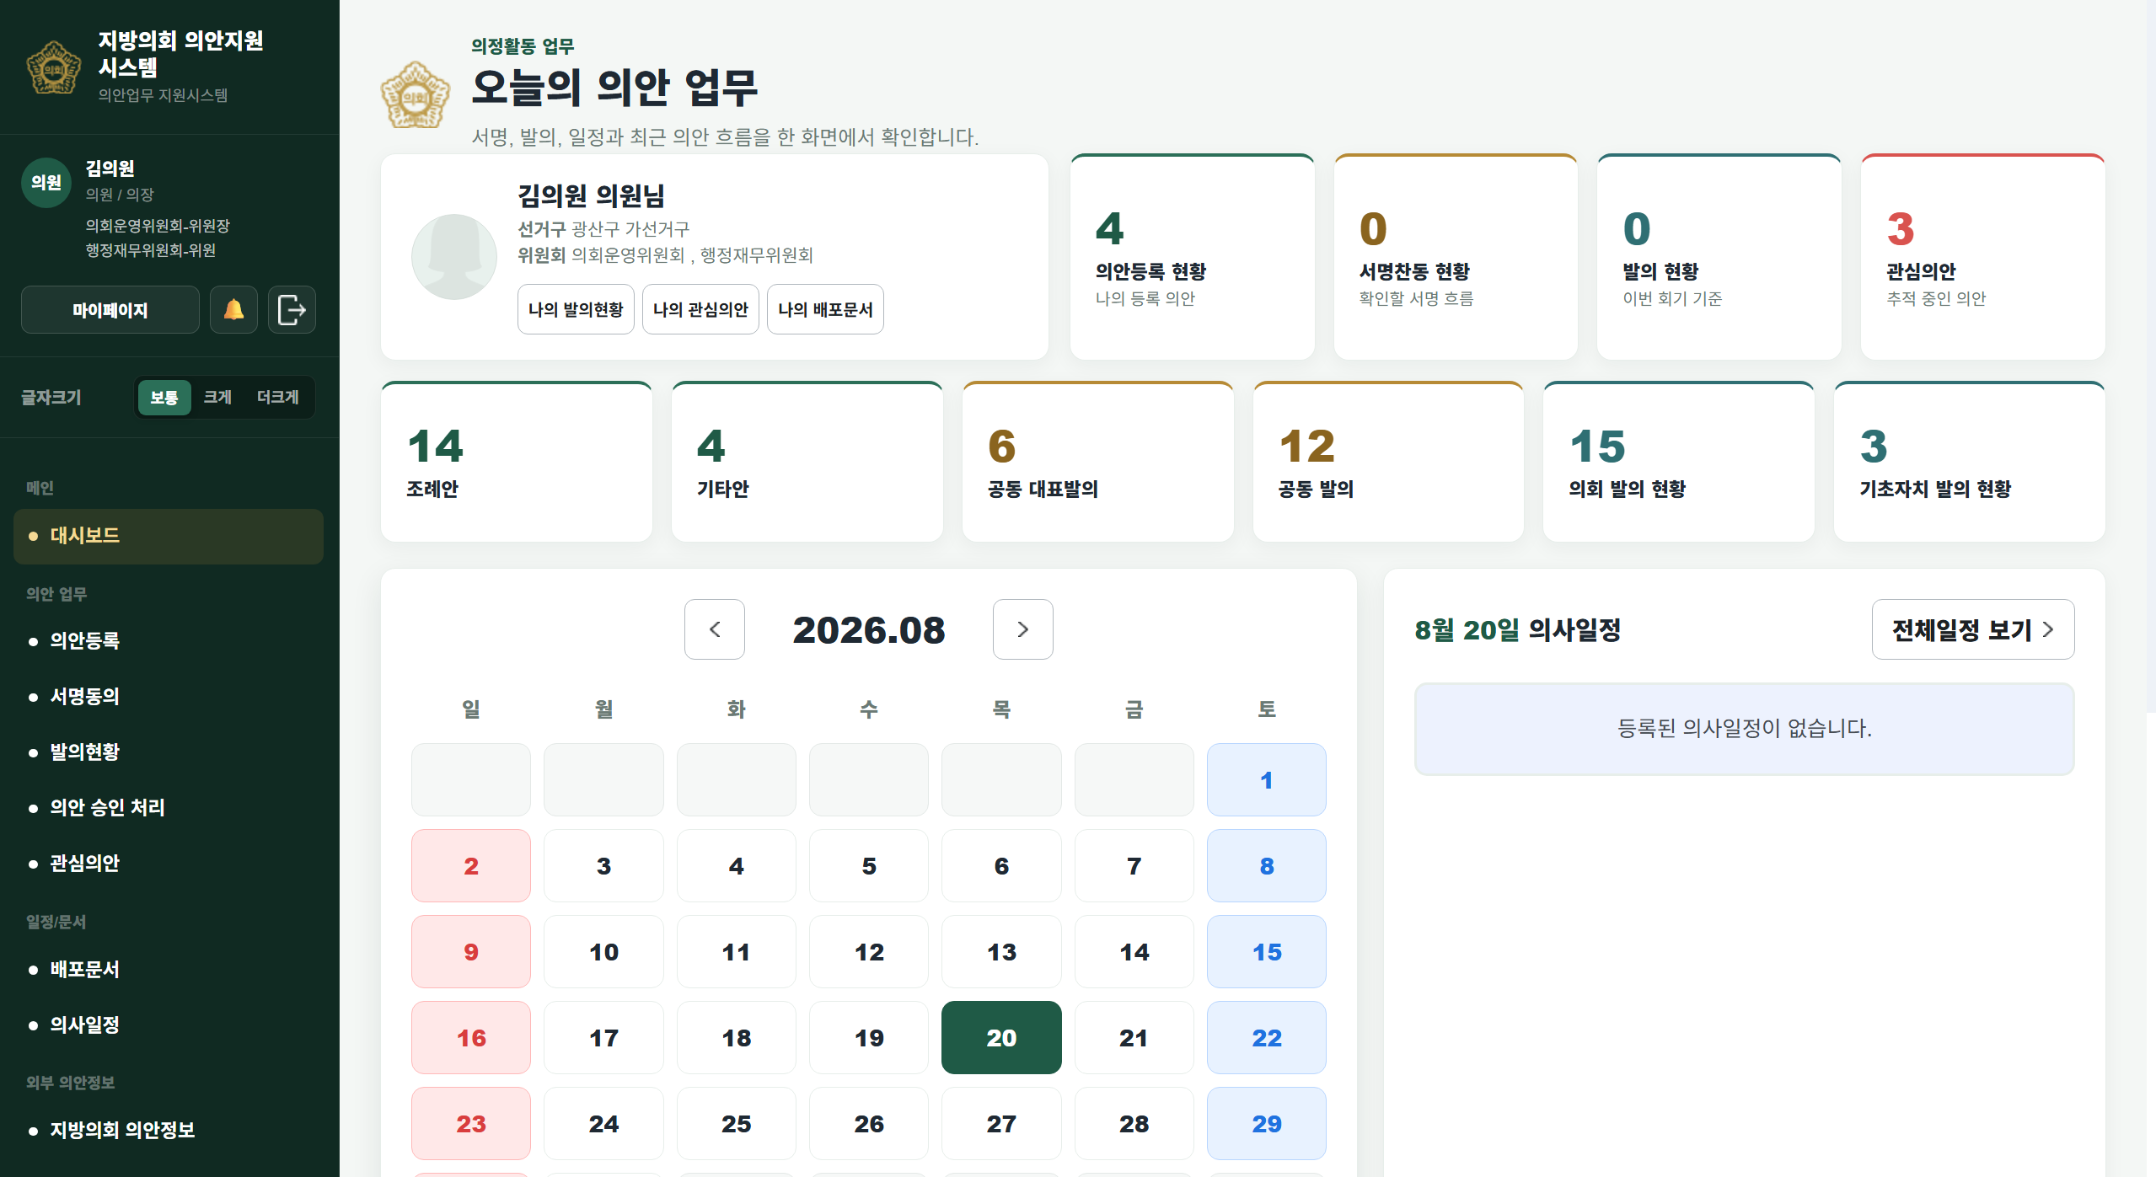
Task: Go to previous month in calendar
Action: click(x=715, y=629)
